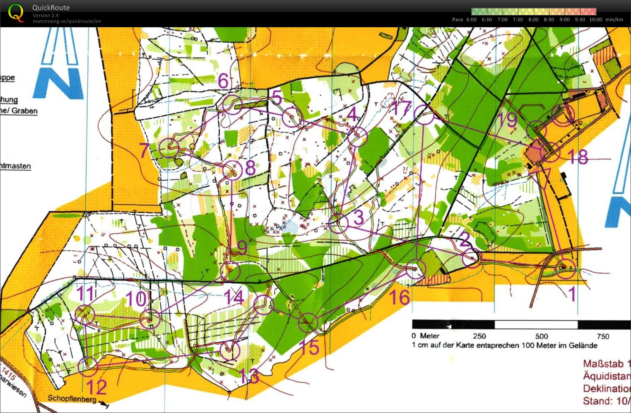The image size is (631, 413).
Task: Select control circle 12 on the map
Action: pyautogui.click(x=88, y=366)
